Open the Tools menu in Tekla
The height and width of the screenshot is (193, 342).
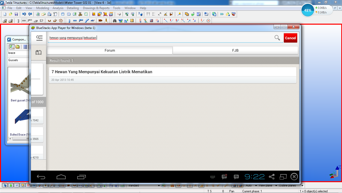(x=117, y=8)
